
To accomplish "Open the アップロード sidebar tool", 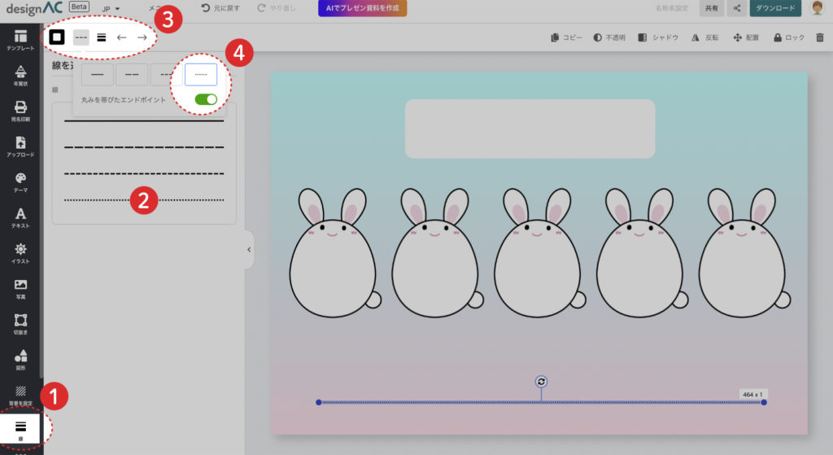I will click(x=21, y=146).
